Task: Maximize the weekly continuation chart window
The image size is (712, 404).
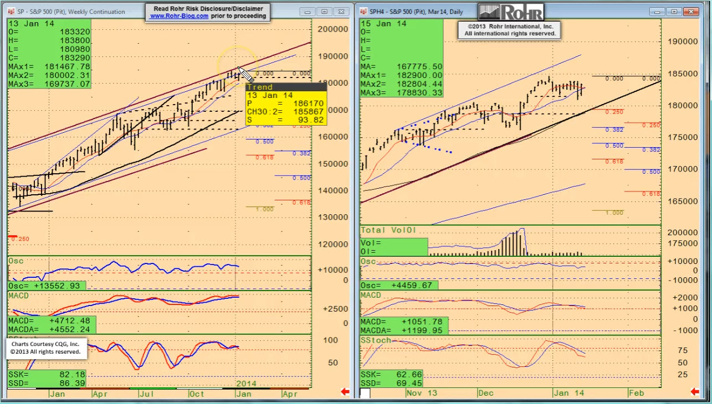Action: [325, 12]
